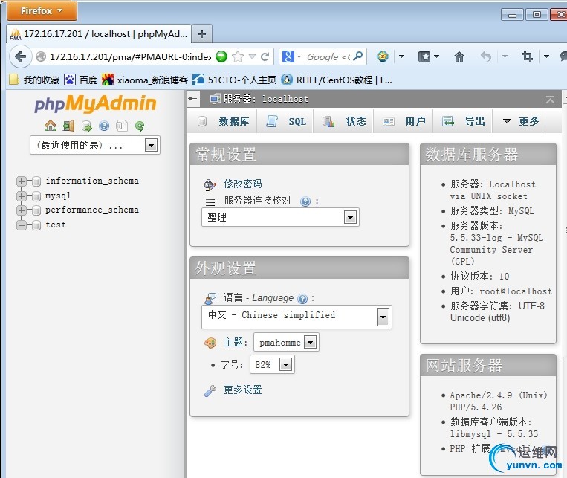This screenshot has height=478, width=567.
Task: Open the 数据库 databases tab
Action: (x=224, y=122)
